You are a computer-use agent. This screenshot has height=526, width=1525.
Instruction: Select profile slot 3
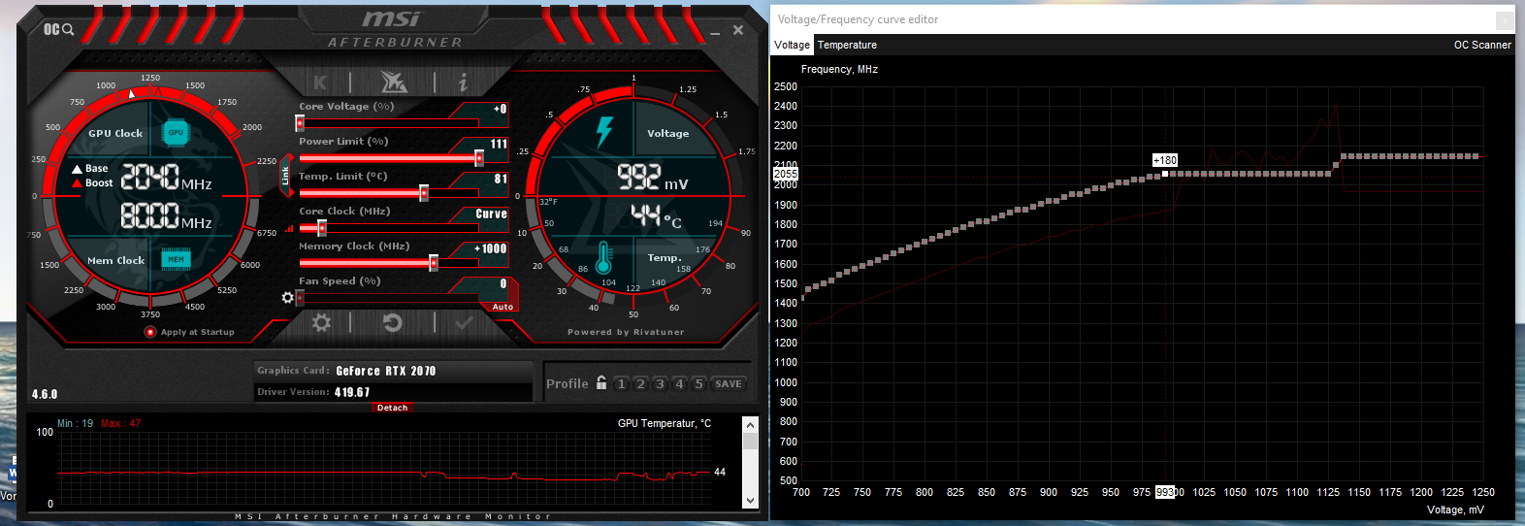pyautogui.click(x=660, y=384)
